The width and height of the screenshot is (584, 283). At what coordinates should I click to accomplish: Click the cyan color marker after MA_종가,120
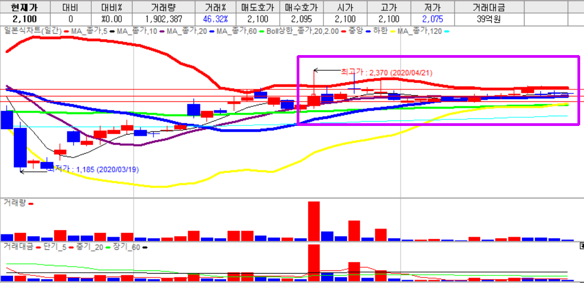pos(446,32)
